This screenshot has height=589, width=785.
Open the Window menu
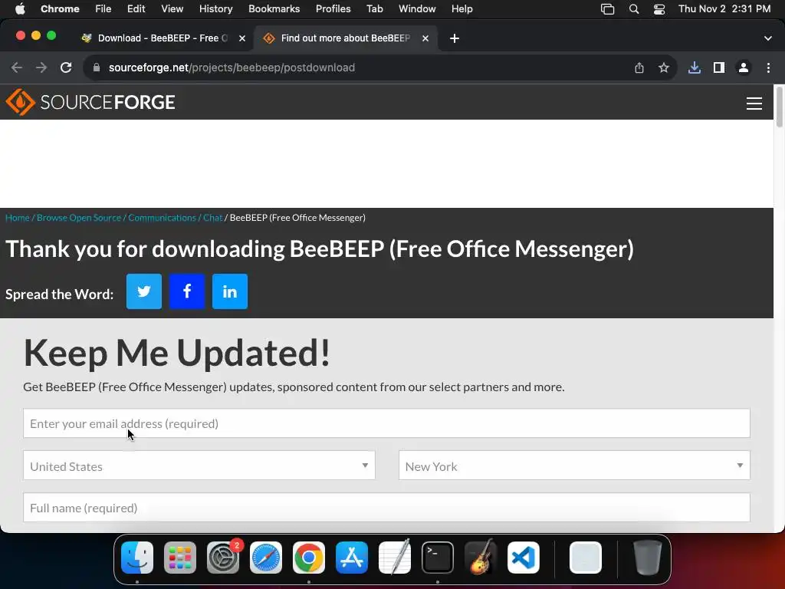pos(417,9)
